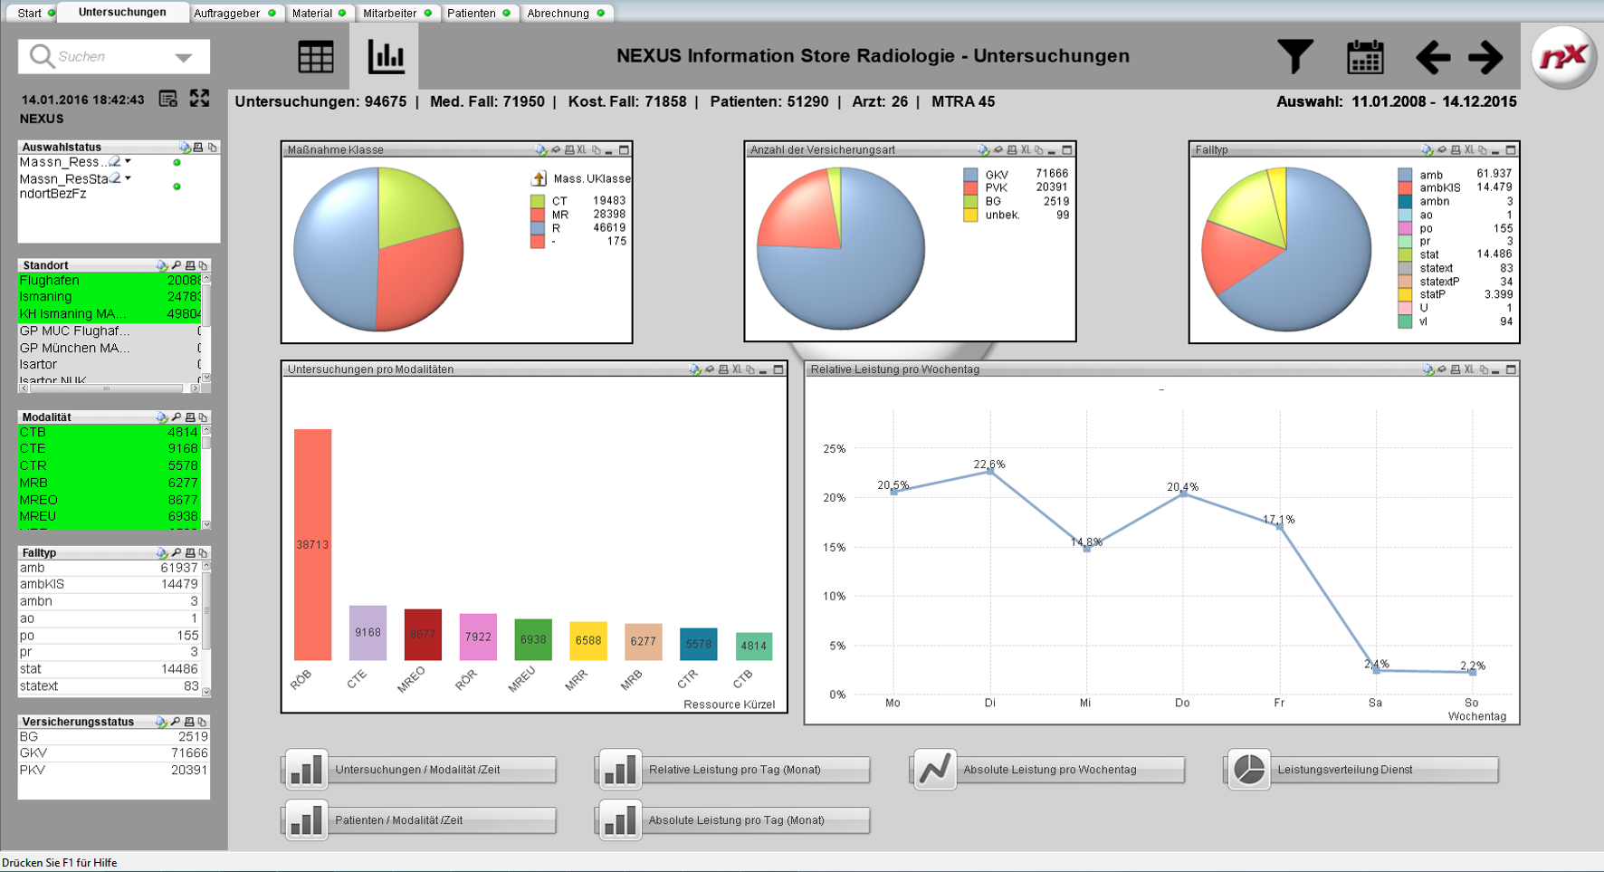Open the Abrechnung tab
The image size is (1604, 872).
pos(566,13)
